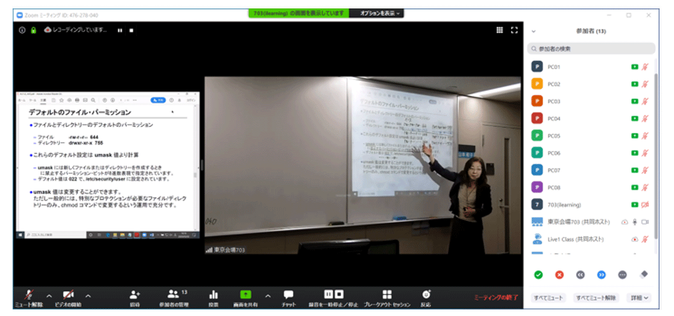Click ミーティングの終了 to end meeting

pos(496,297)
